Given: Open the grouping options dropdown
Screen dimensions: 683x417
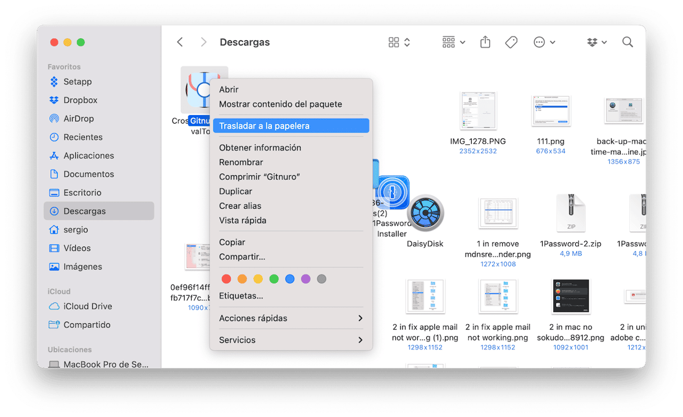Looking at the screenshot, I should 453,42.
